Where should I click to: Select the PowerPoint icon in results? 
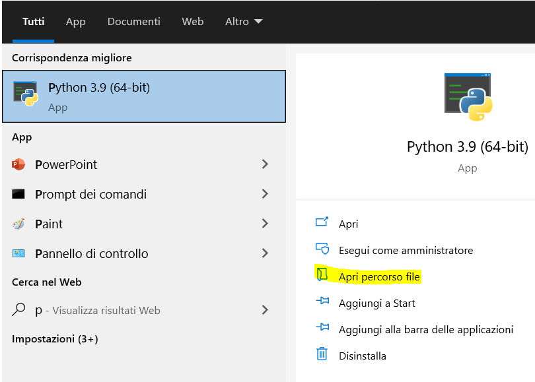pos(17,164)
